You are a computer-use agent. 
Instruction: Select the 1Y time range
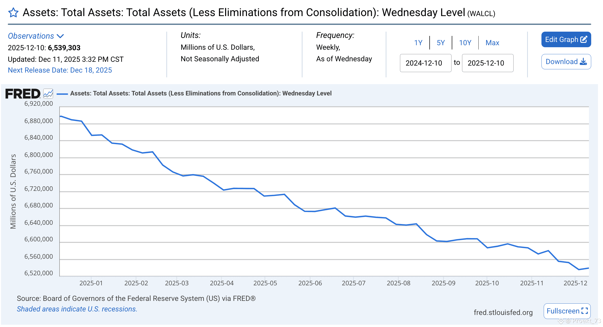tap(418, 43)
